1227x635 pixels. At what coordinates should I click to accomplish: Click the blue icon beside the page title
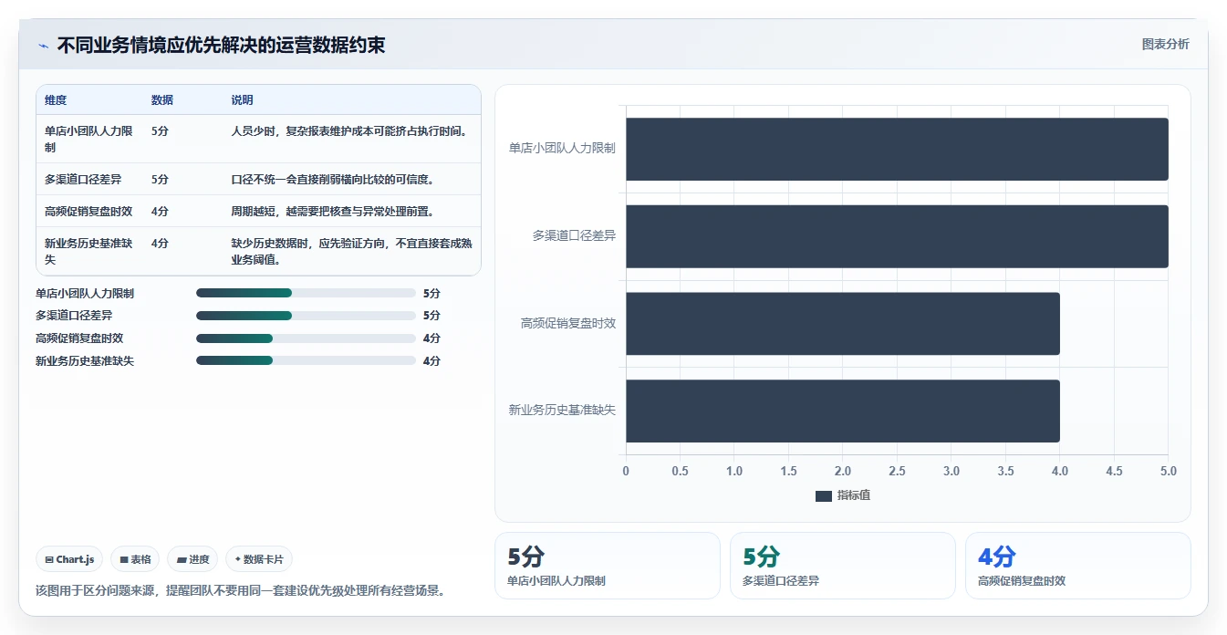tap(43, 46)
